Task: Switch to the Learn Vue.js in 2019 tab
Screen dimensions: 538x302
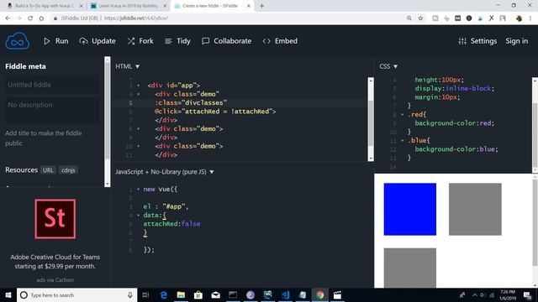Action: coord(128,6)
